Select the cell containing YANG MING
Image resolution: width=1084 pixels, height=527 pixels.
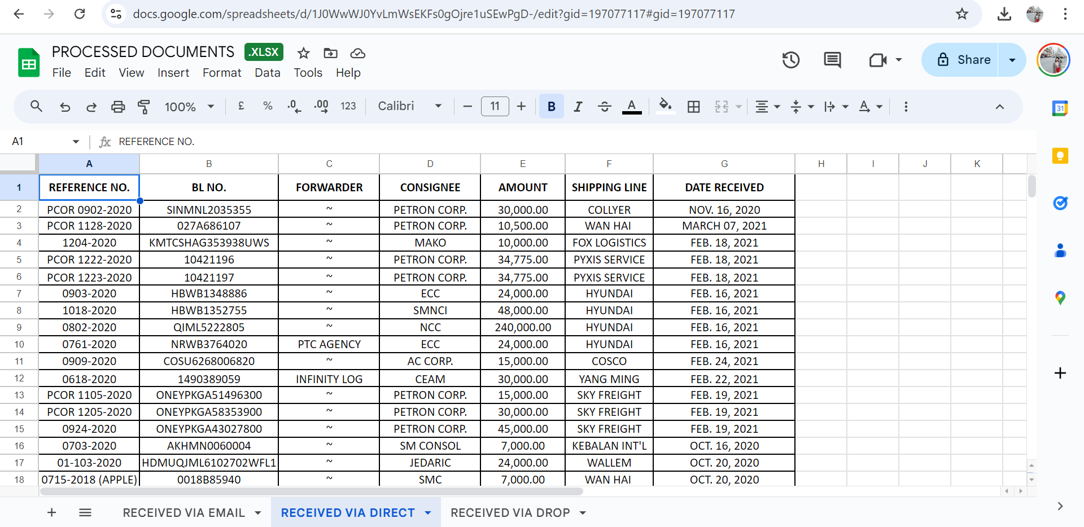pos(609,379)
